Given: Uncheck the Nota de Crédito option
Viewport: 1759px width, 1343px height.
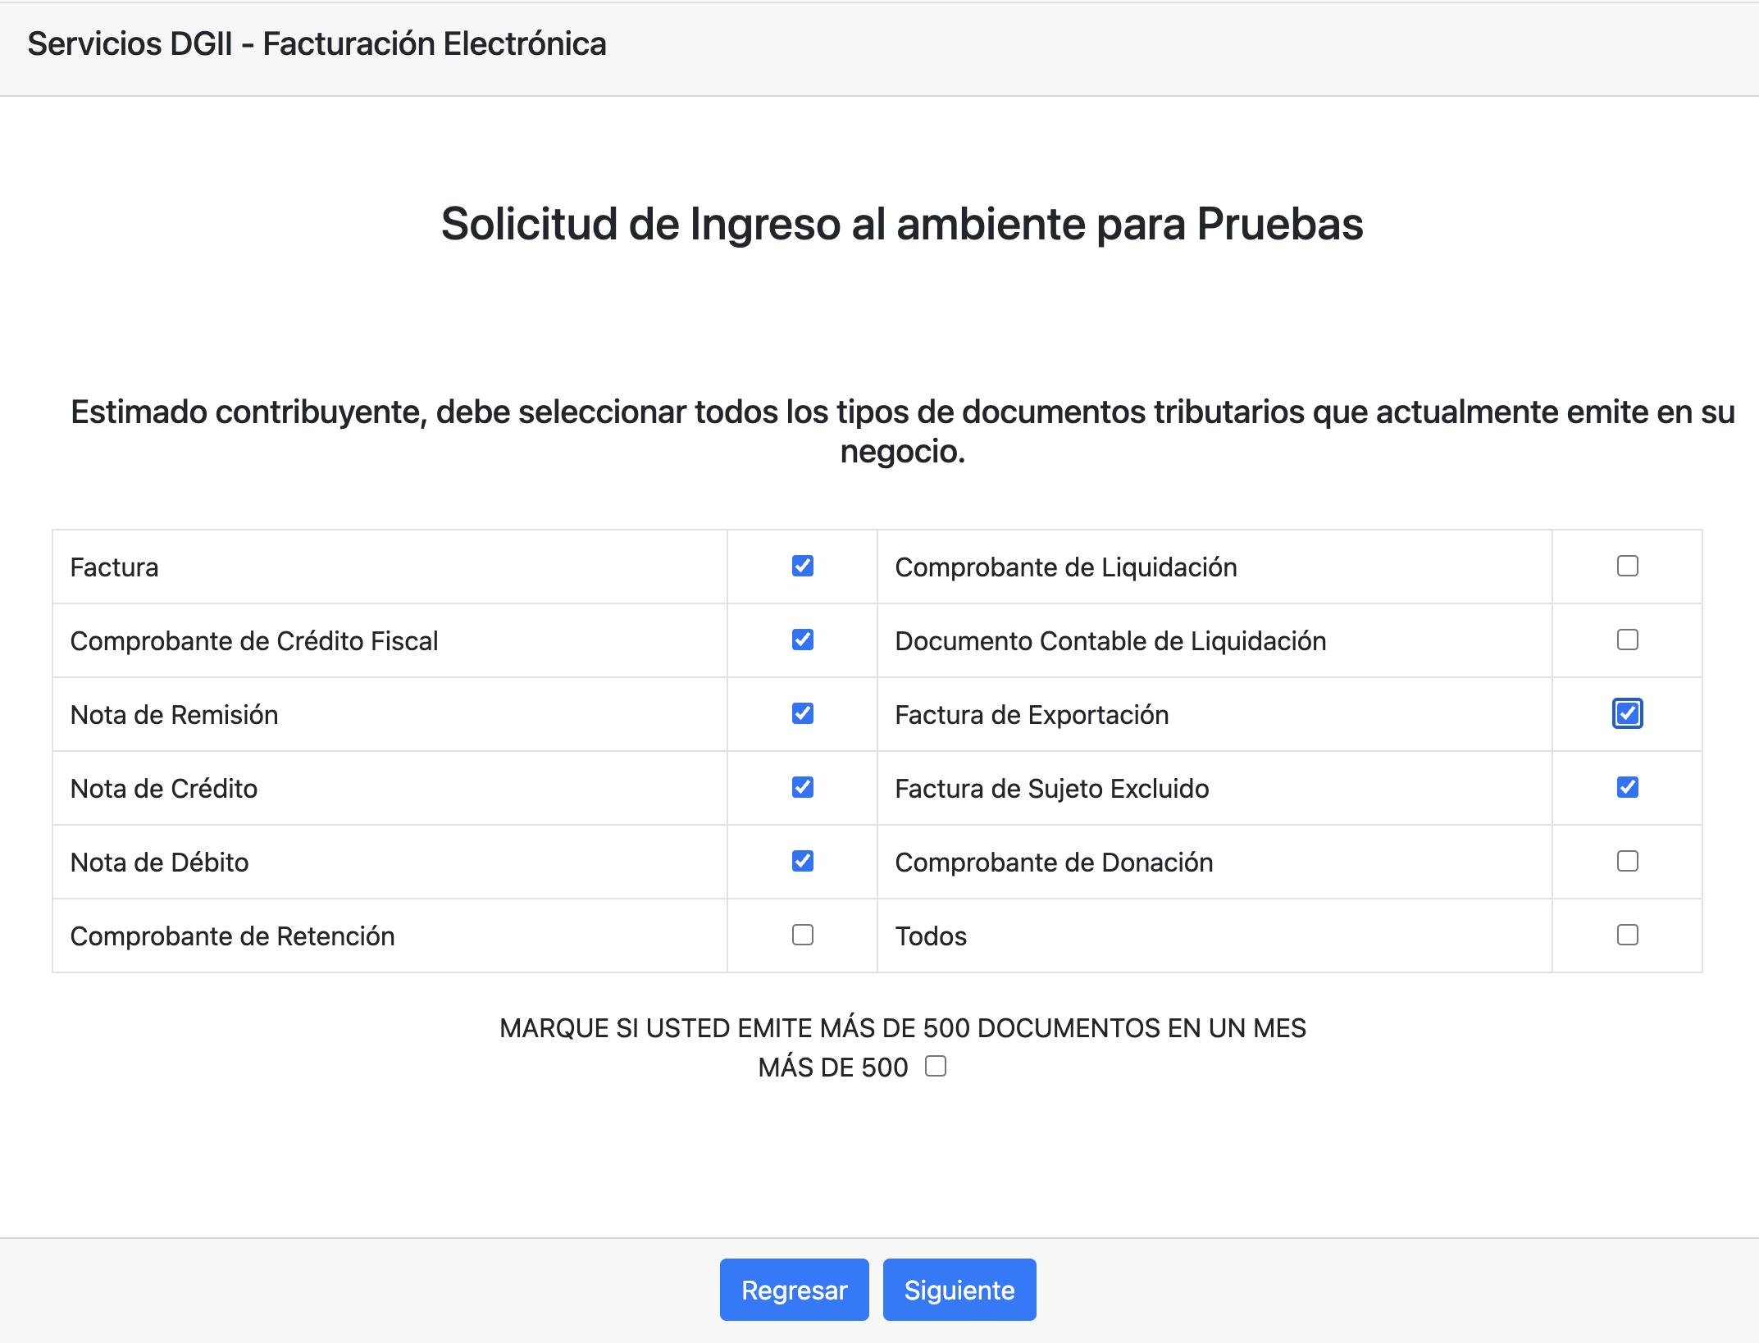Looking at the screenshot, I should [801, 788].
